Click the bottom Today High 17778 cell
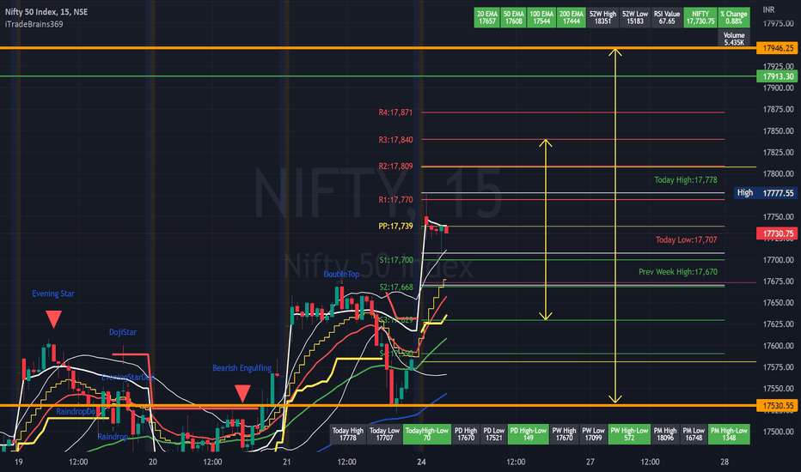 (348, 434)
